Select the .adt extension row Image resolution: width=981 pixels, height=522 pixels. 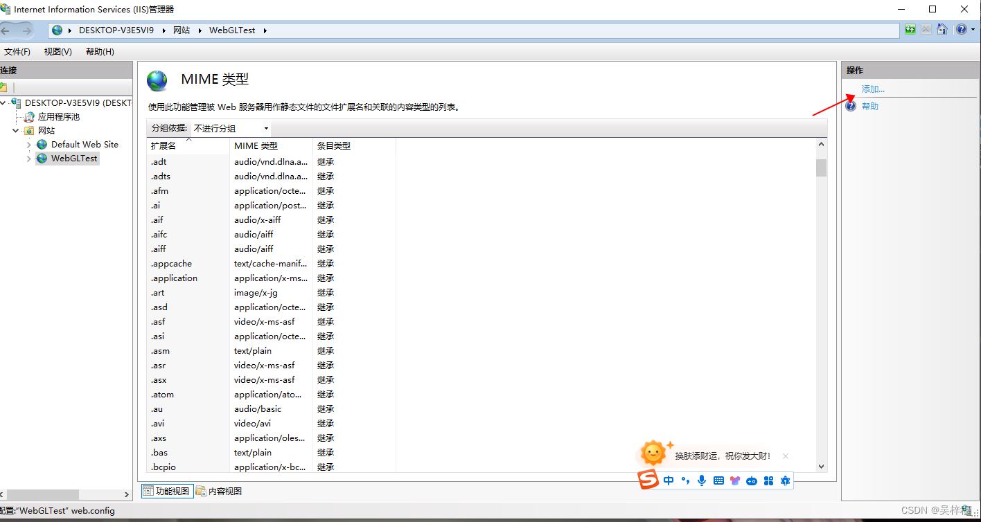[271, 162]
